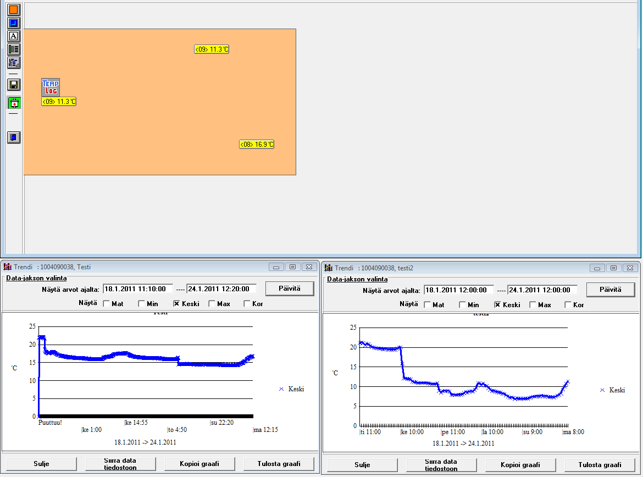Screen dimensions: 643x477
Task: Click 'ma 12:15' axis label in Testi chart
Action: 266,430
